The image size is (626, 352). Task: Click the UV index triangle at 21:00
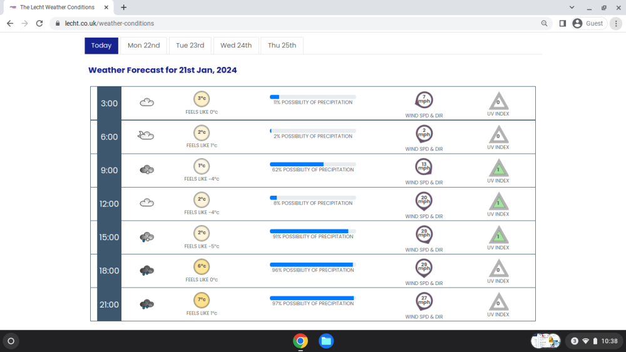click(498, 302)
